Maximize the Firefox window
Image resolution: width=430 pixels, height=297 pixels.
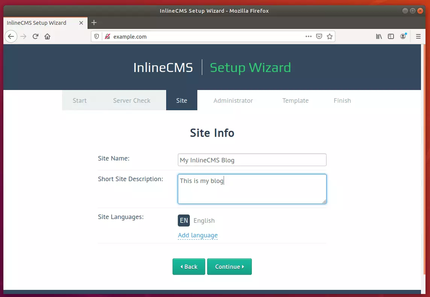(412, 10)
